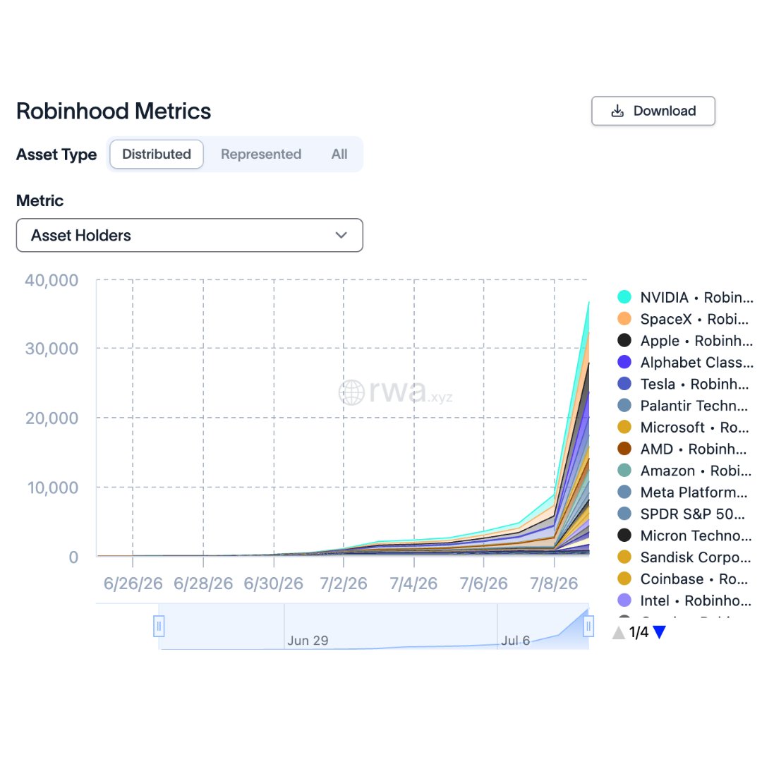The width and height of the screenshot is (762, 762).
Task: Select the All asset type tab
Action: point(339,154)
